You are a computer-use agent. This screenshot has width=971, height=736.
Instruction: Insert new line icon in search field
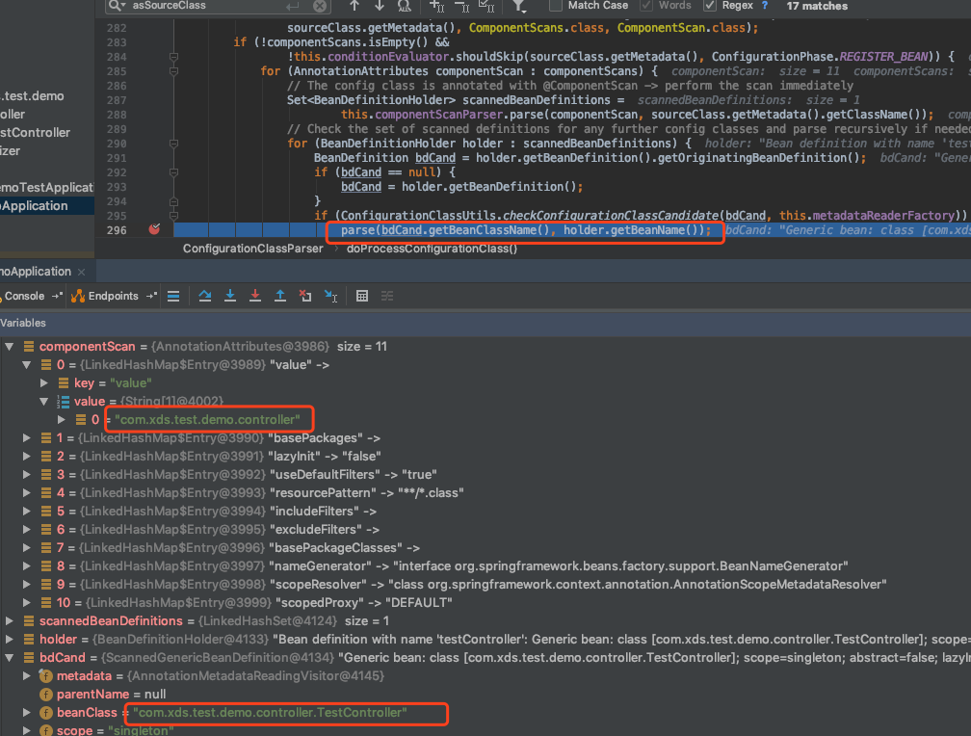point(292,6)
